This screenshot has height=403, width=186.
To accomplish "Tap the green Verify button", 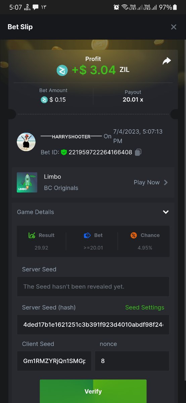I will coord(93,391).
